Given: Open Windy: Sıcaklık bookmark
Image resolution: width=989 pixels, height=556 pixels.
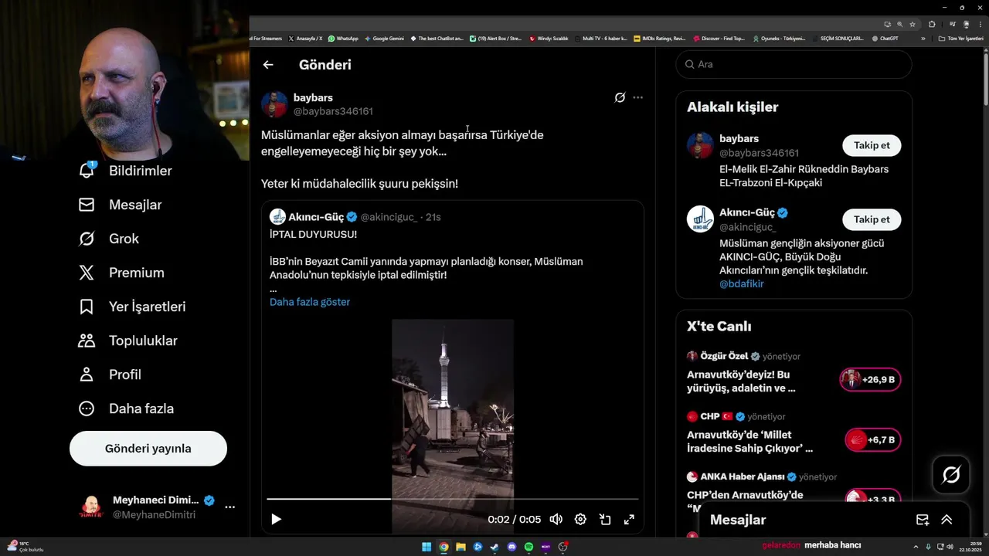Looking at the screenshot, I should tap(549, 38).
